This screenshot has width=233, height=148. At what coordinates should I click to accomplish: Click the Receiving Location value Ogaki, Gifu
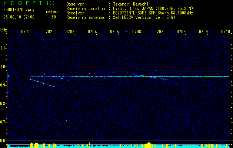tap(153, 9)
